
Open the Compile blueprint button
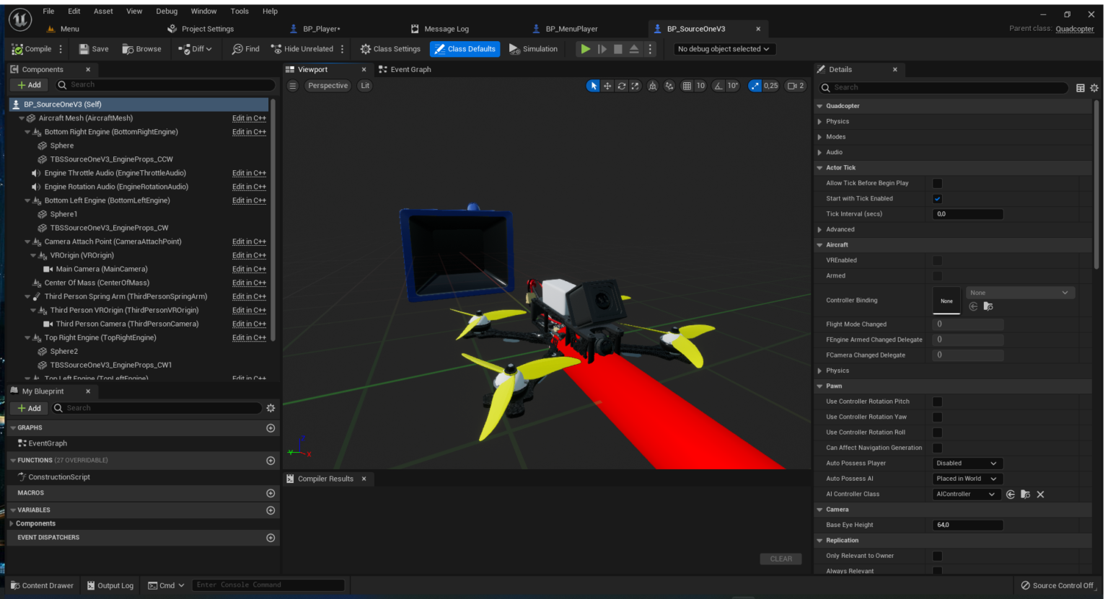32,48
